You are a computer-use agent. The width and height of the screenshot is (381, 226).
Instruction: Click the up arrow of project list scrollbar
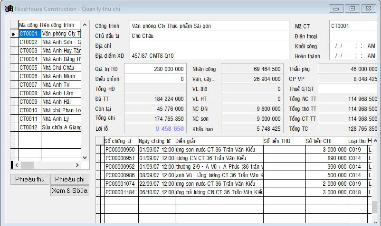point(85,25)
